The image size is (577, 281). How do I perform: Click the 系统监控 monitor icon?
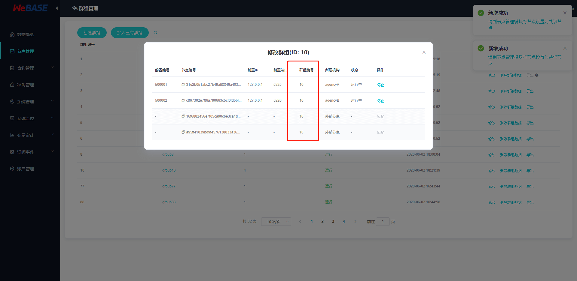[12, 118]
